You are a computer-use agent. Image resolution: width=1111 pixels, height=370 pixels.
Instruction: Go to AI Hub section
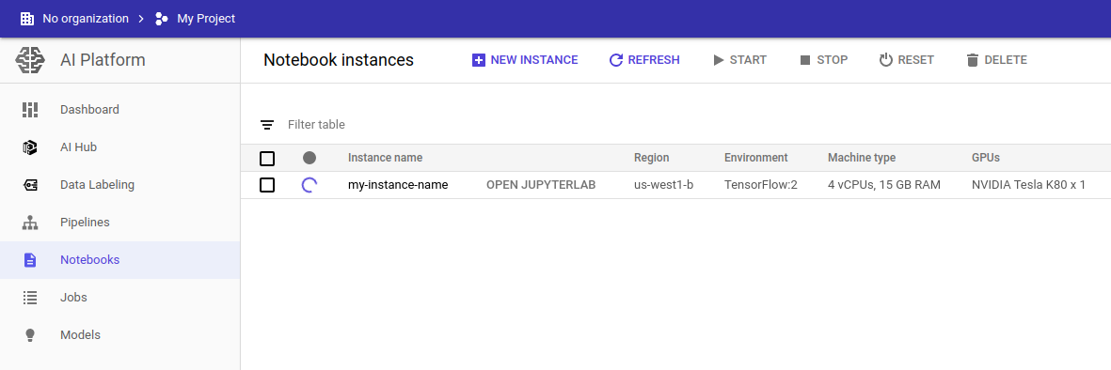(x=120, y=147)
